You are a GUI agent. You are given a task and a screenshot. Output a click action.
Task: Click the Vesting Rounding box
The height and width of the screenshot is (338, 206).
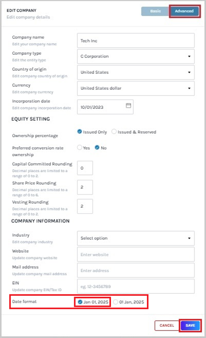[85, 206]
